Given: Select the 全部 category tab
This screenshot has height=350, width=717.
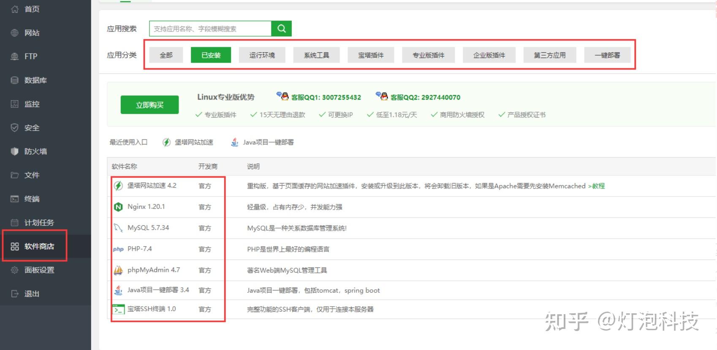Looking at the screenshot, I should [x=166, y=55].
